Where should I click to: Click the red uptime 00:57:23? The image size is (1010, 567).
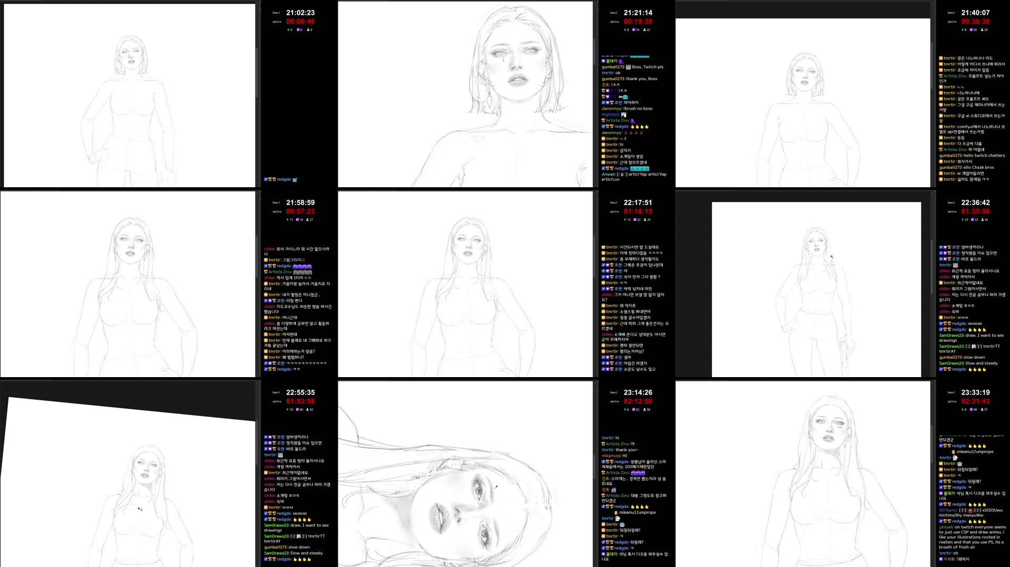coord(300,212)
